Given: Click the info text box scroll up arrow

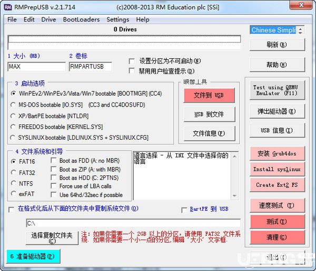Looking at the screenshot, I should click(x=234, y=156).
